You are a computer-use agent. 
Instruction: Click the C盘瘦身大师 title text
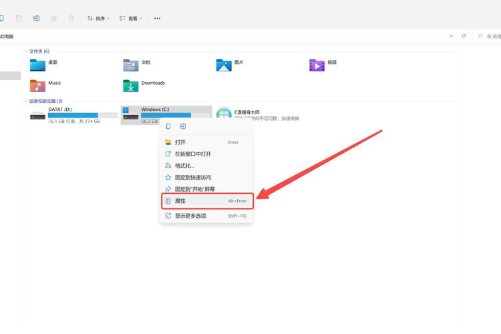246,112
